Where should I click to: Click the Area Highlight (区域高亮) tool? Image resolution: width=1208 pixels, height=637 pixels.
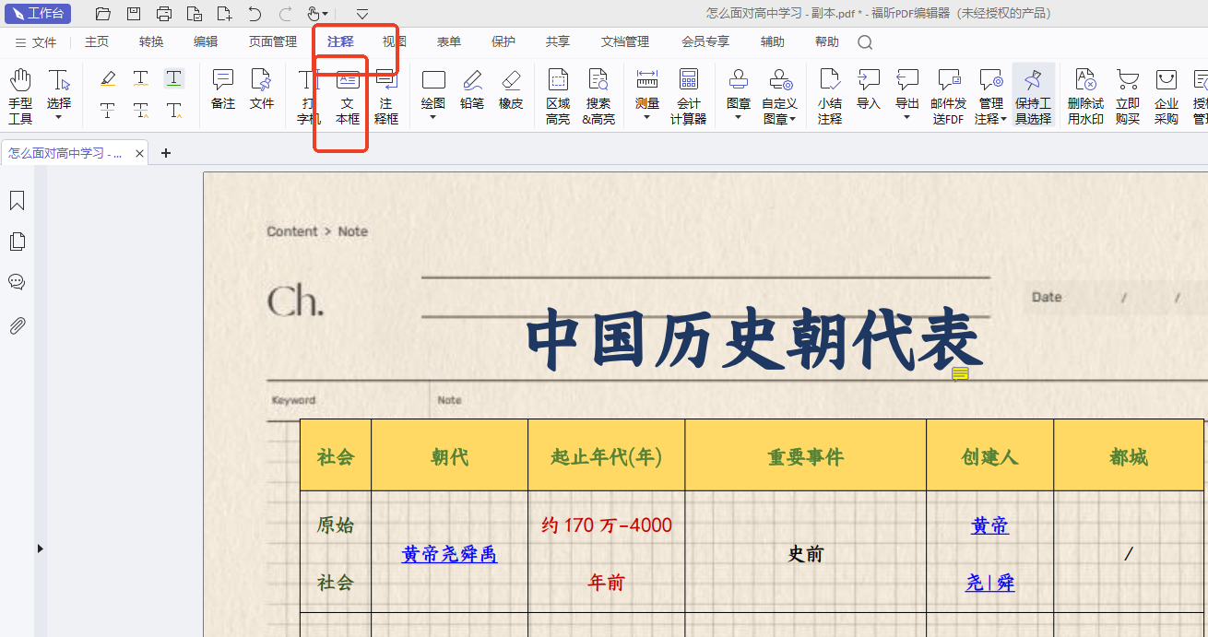(558, 95)
